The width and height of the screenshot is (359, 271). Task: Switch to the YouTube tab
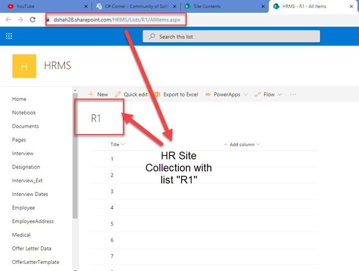(x=45, y=7)
